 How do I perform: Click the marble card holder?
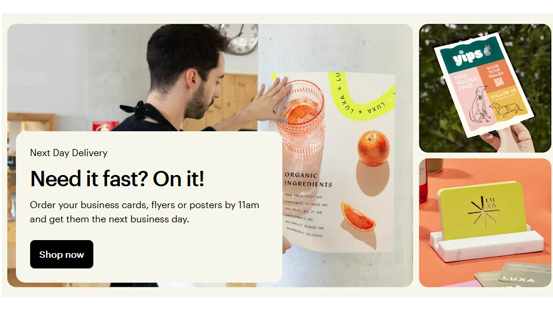point(487,244)
